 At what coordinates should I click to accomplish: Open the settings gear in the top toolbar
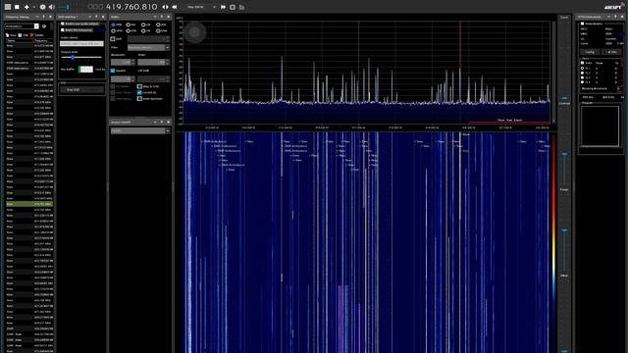click(42, 7)
